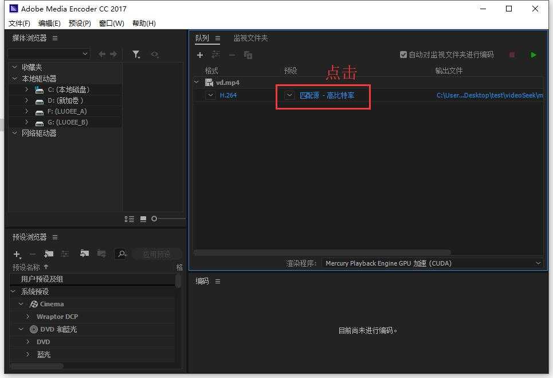
Task: Collapse the 收藏夹 tree node
Action: (x=14, y=67)
